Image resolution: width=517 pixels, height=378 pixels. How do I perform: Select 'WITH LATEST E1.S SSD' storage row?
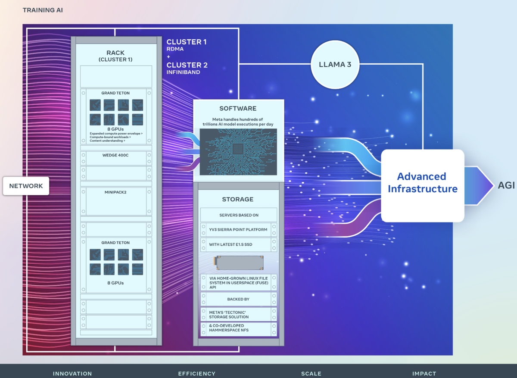tap(239, 245)
